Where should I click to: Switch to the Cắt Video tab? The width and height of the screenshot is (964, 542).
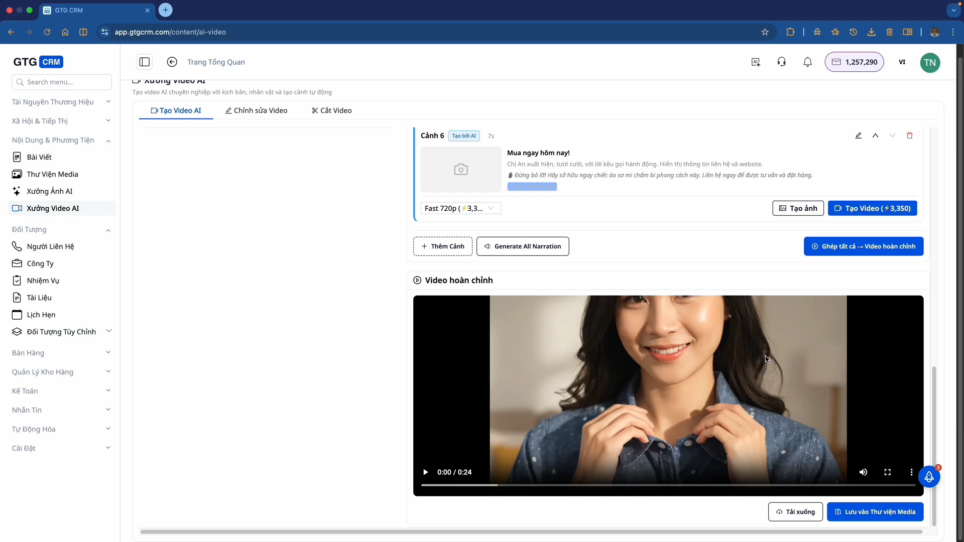click(x=331, y=110)
